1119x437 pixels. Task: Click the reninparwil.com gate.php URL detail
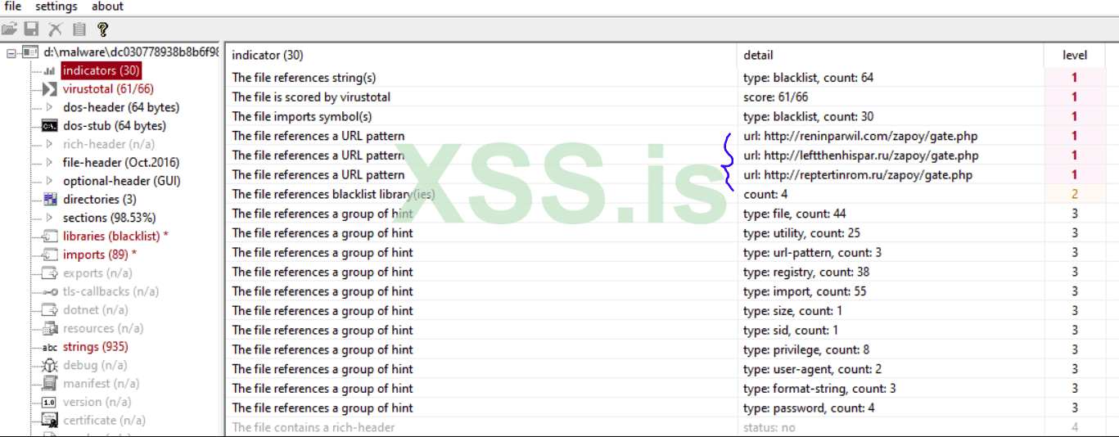pos(860,136)
